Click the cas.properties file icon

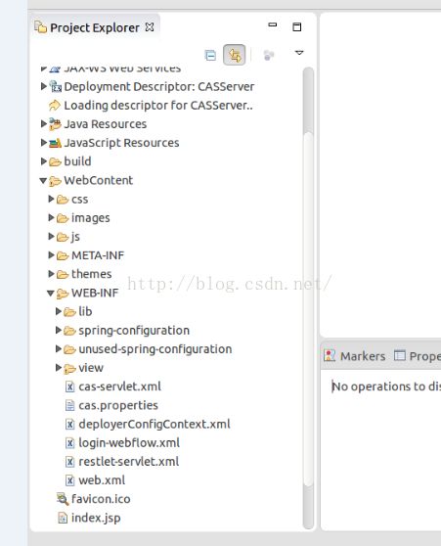click(x=70, y=406)
